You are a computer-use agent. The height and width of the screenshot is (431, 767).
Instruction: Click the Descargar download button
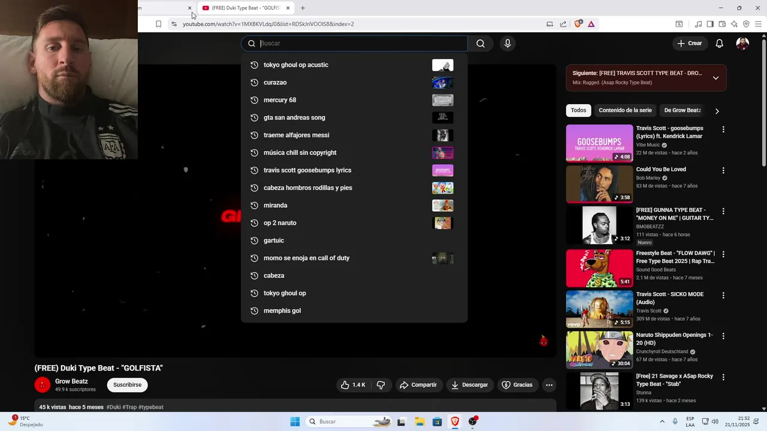click(x=470, y=385)
